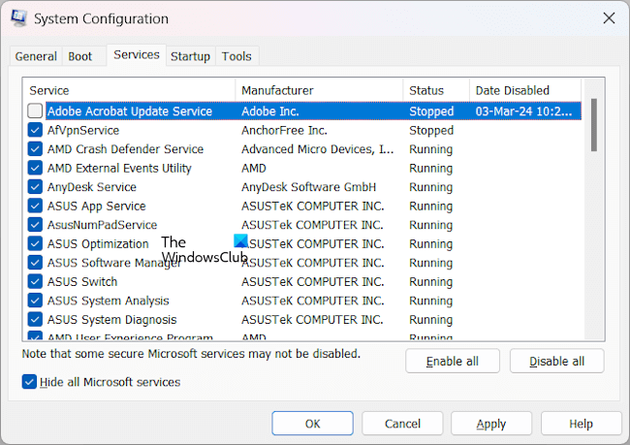Viewport: 630px width, 445px height.
Task: Open the Tools tab
Action: [x=236, y=56]
